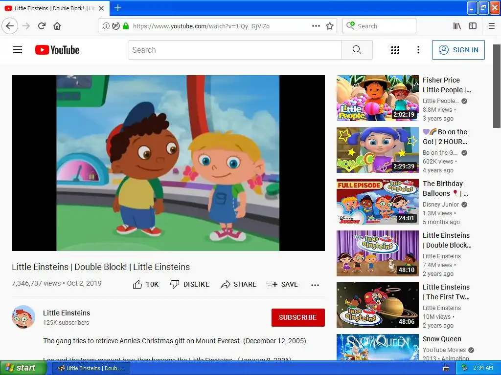This screenshot has width=501, height=375.
Task: Open the YouTube guide hamburger menu
Action: pos(18,50)
